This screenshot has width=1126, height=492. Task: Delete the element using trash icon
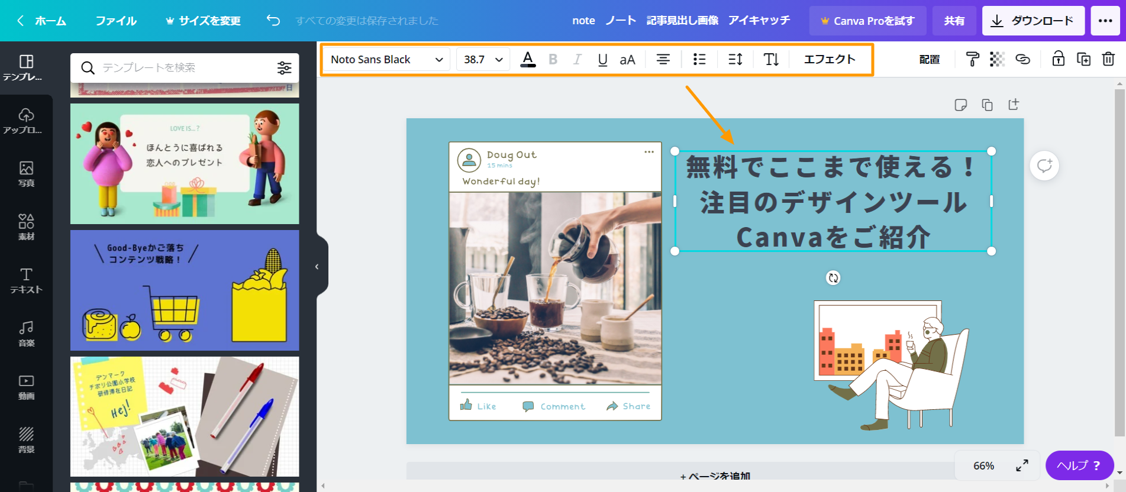tap(1108, 59)
